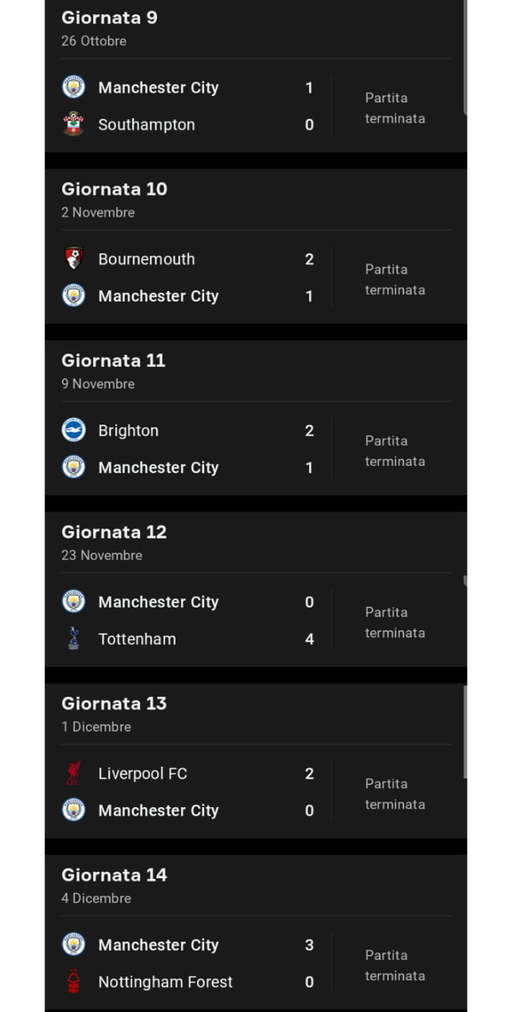Open the Brighton seagull club badge
Viewport: 512px width, 1012px height.
[75, 430]
